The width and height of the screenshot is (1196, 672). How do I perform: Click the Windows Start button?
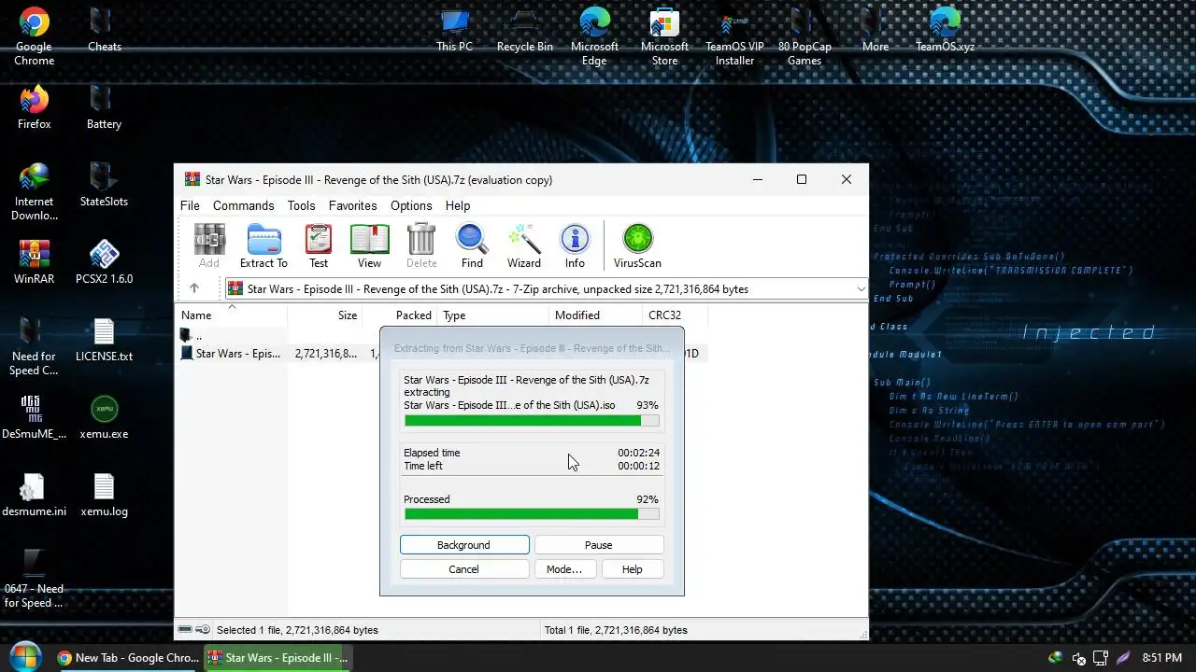(25, 657)
